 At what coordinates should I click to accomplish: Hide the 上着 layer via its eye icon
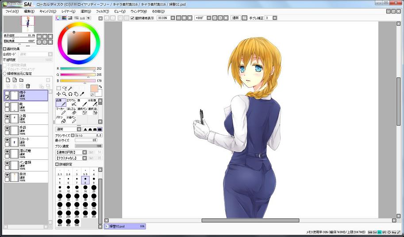[7, 117]
